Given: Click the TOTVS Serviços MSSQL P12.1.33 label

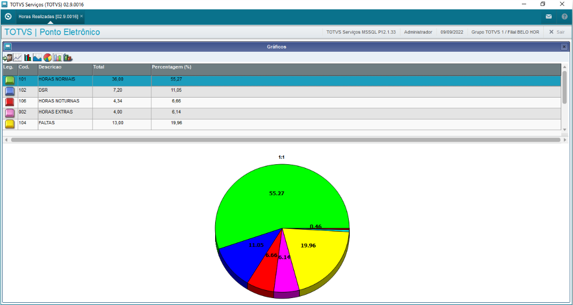Looking at the screenshot, I should (x=361, y=32).
